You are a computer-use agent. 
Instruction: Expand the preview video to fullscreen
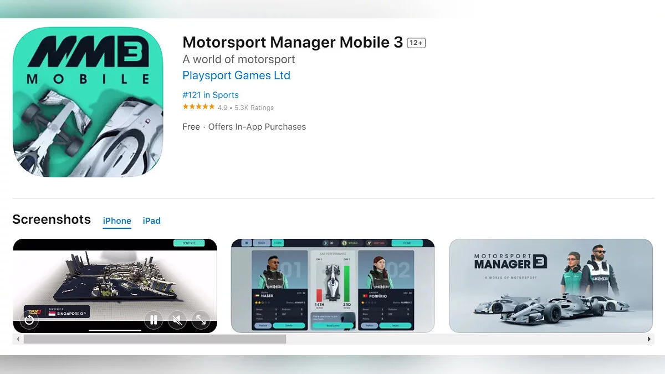coord(201,320)
